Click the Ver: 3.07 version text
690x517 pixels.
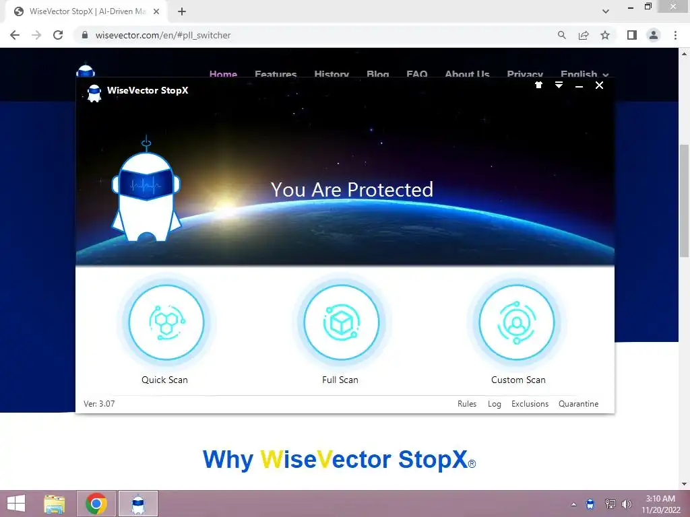(x=99, y=404)
